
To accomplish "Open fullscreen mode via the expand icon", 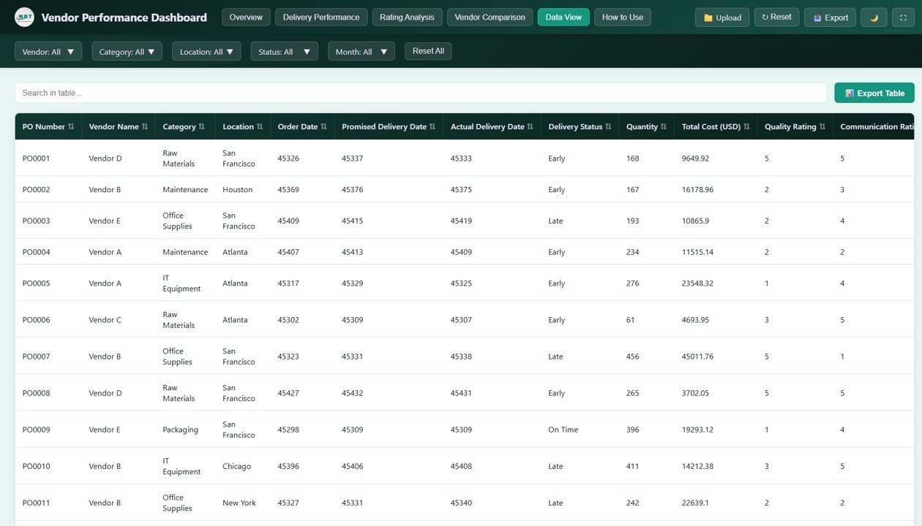I will click(903, 17).
